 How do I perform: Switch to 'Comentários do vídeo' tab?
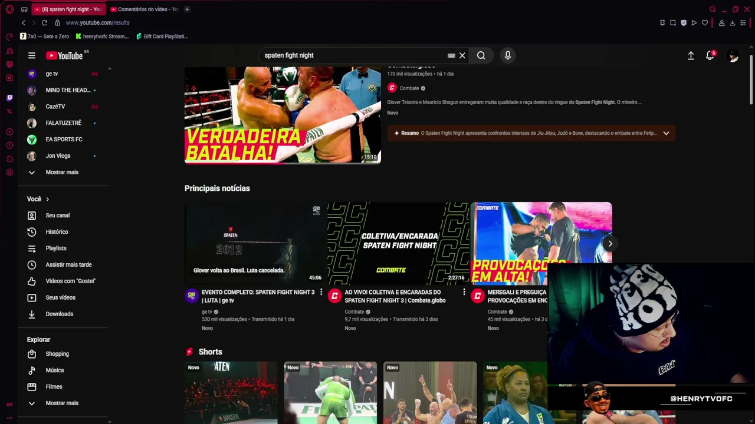pos(143,9)
